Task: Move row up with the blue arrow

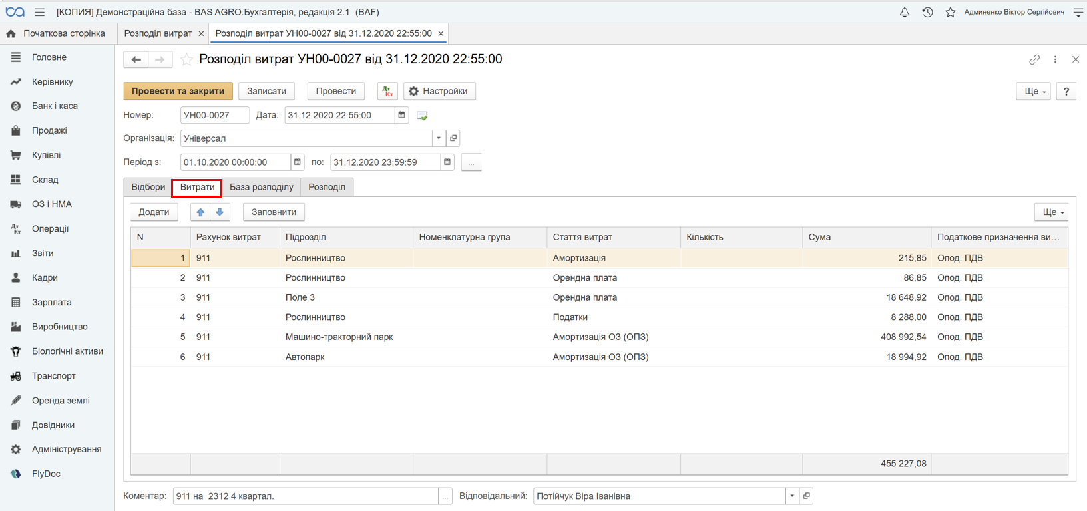Action: point(200,212)
